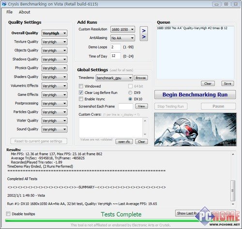Screen dimensions: 242x229
Task: Click the Custom Cvars scroll down arrow
Action: point(145,134)
